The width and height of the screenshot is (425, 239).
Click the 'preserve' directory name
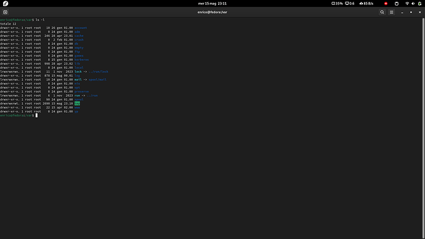point(81,91)
